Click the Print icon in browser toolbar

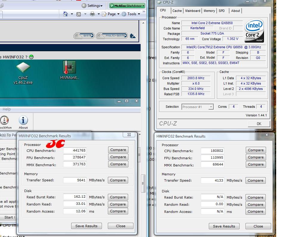pos(92,14)
